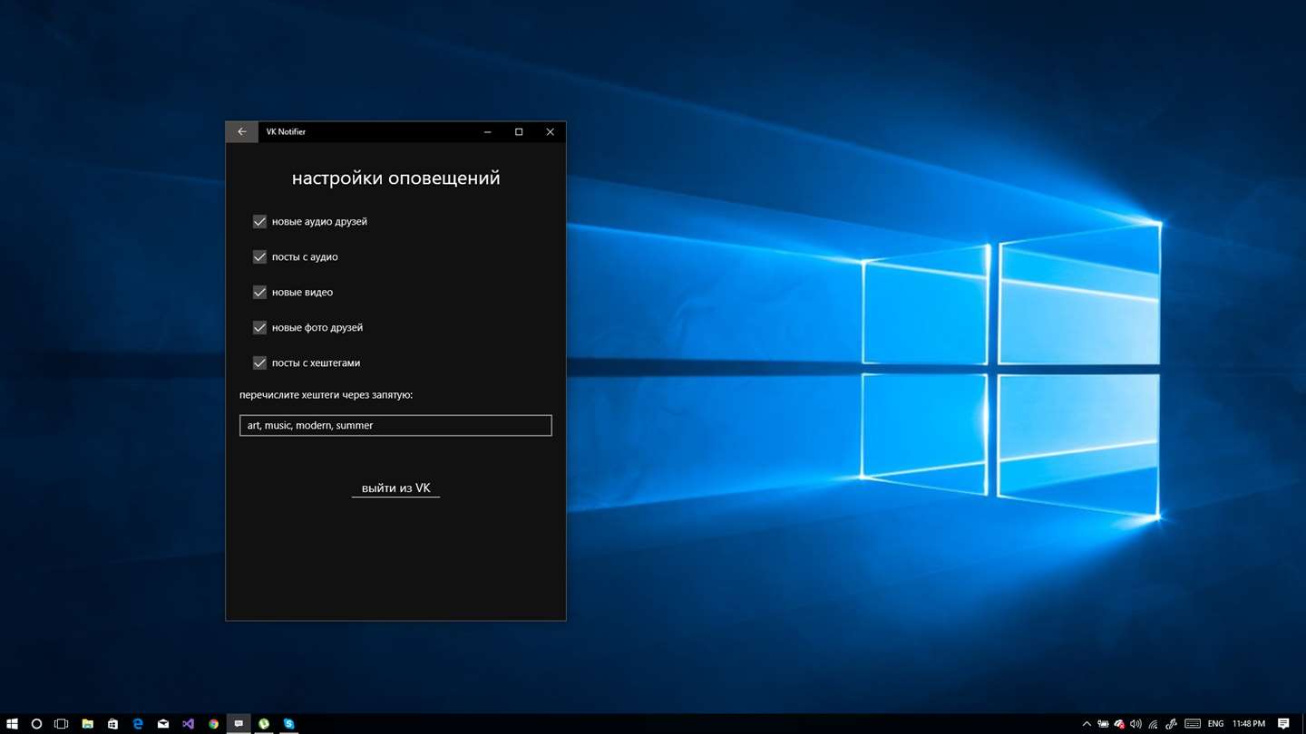Open Cortana search circle on taskbar
The width and height of the screenshot is (1306, 734).
[36, 724]
